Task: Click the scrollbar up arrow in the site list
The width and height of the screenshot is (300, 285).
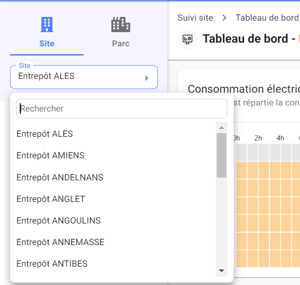Action: pos(222,128)
